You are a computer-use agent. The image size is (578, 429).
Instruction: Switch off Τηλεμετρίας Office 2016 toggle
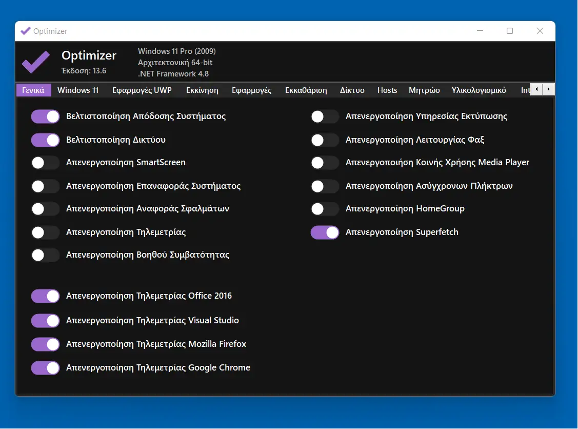pos(45,296)
